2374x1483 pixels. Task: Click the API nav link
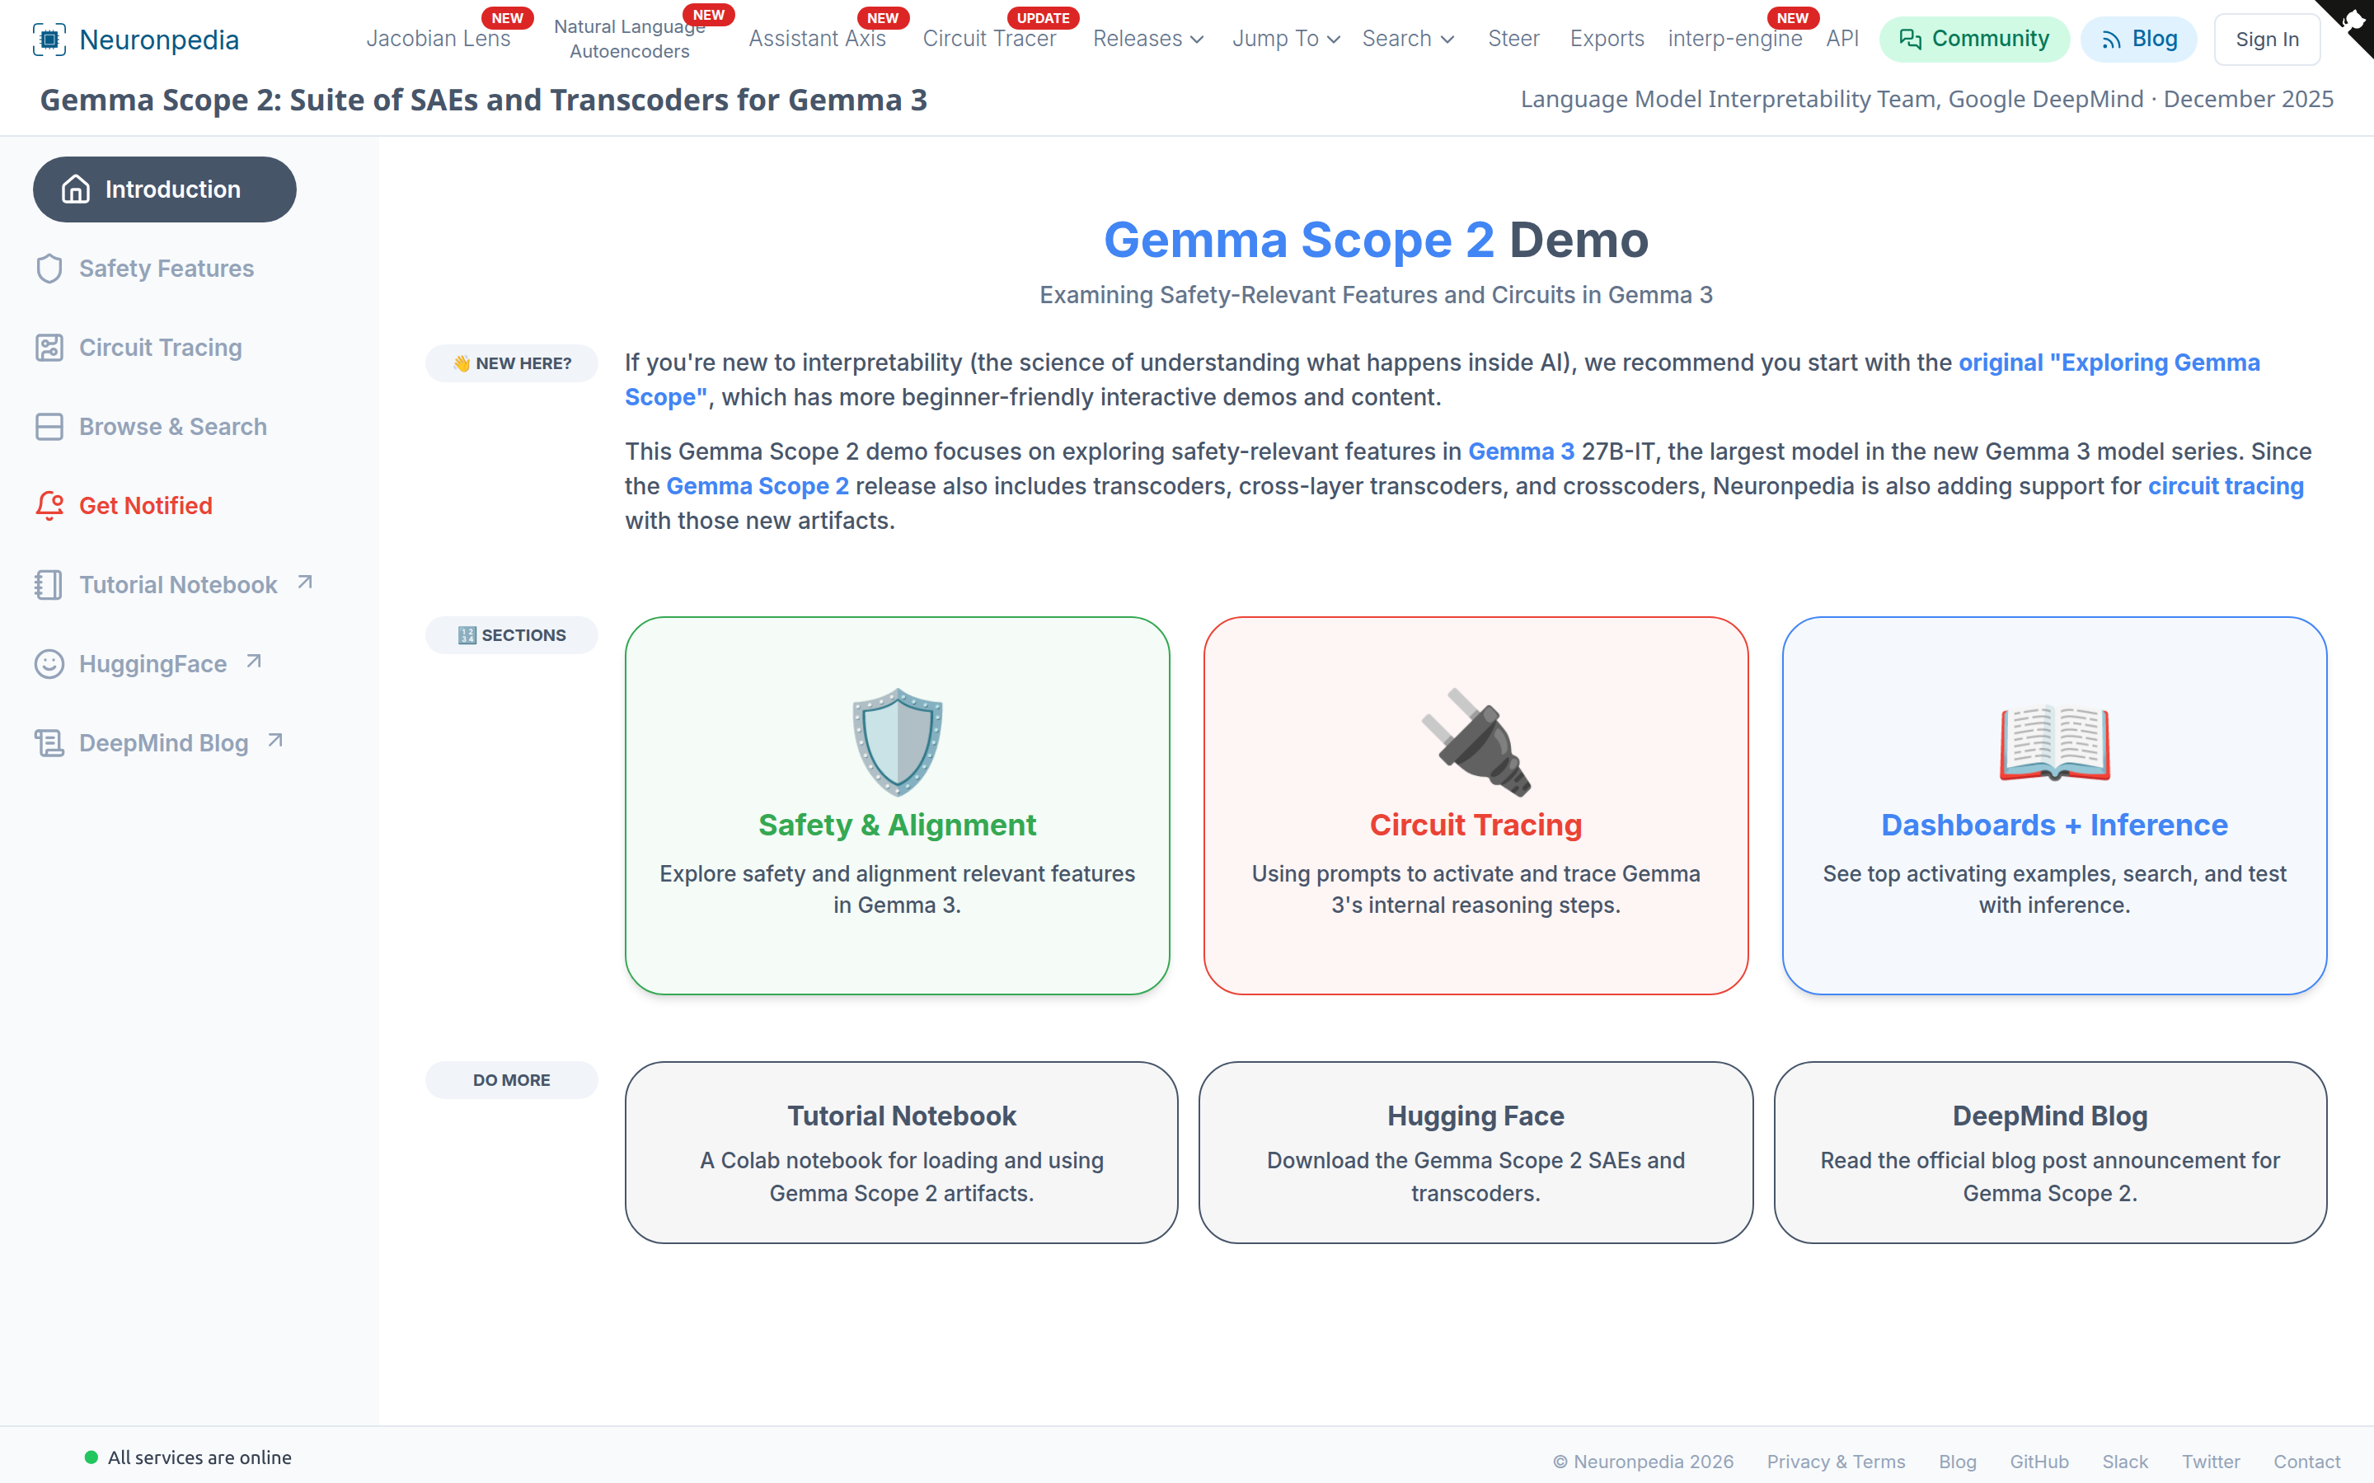[x=1842, y=40]
